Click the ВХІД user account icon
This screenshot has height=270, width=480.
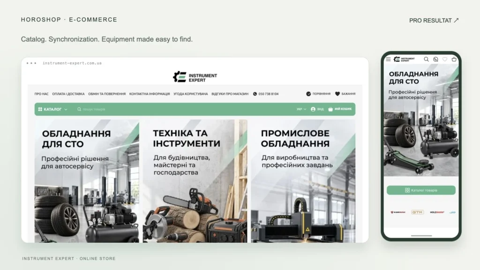(x=313, y=109)
